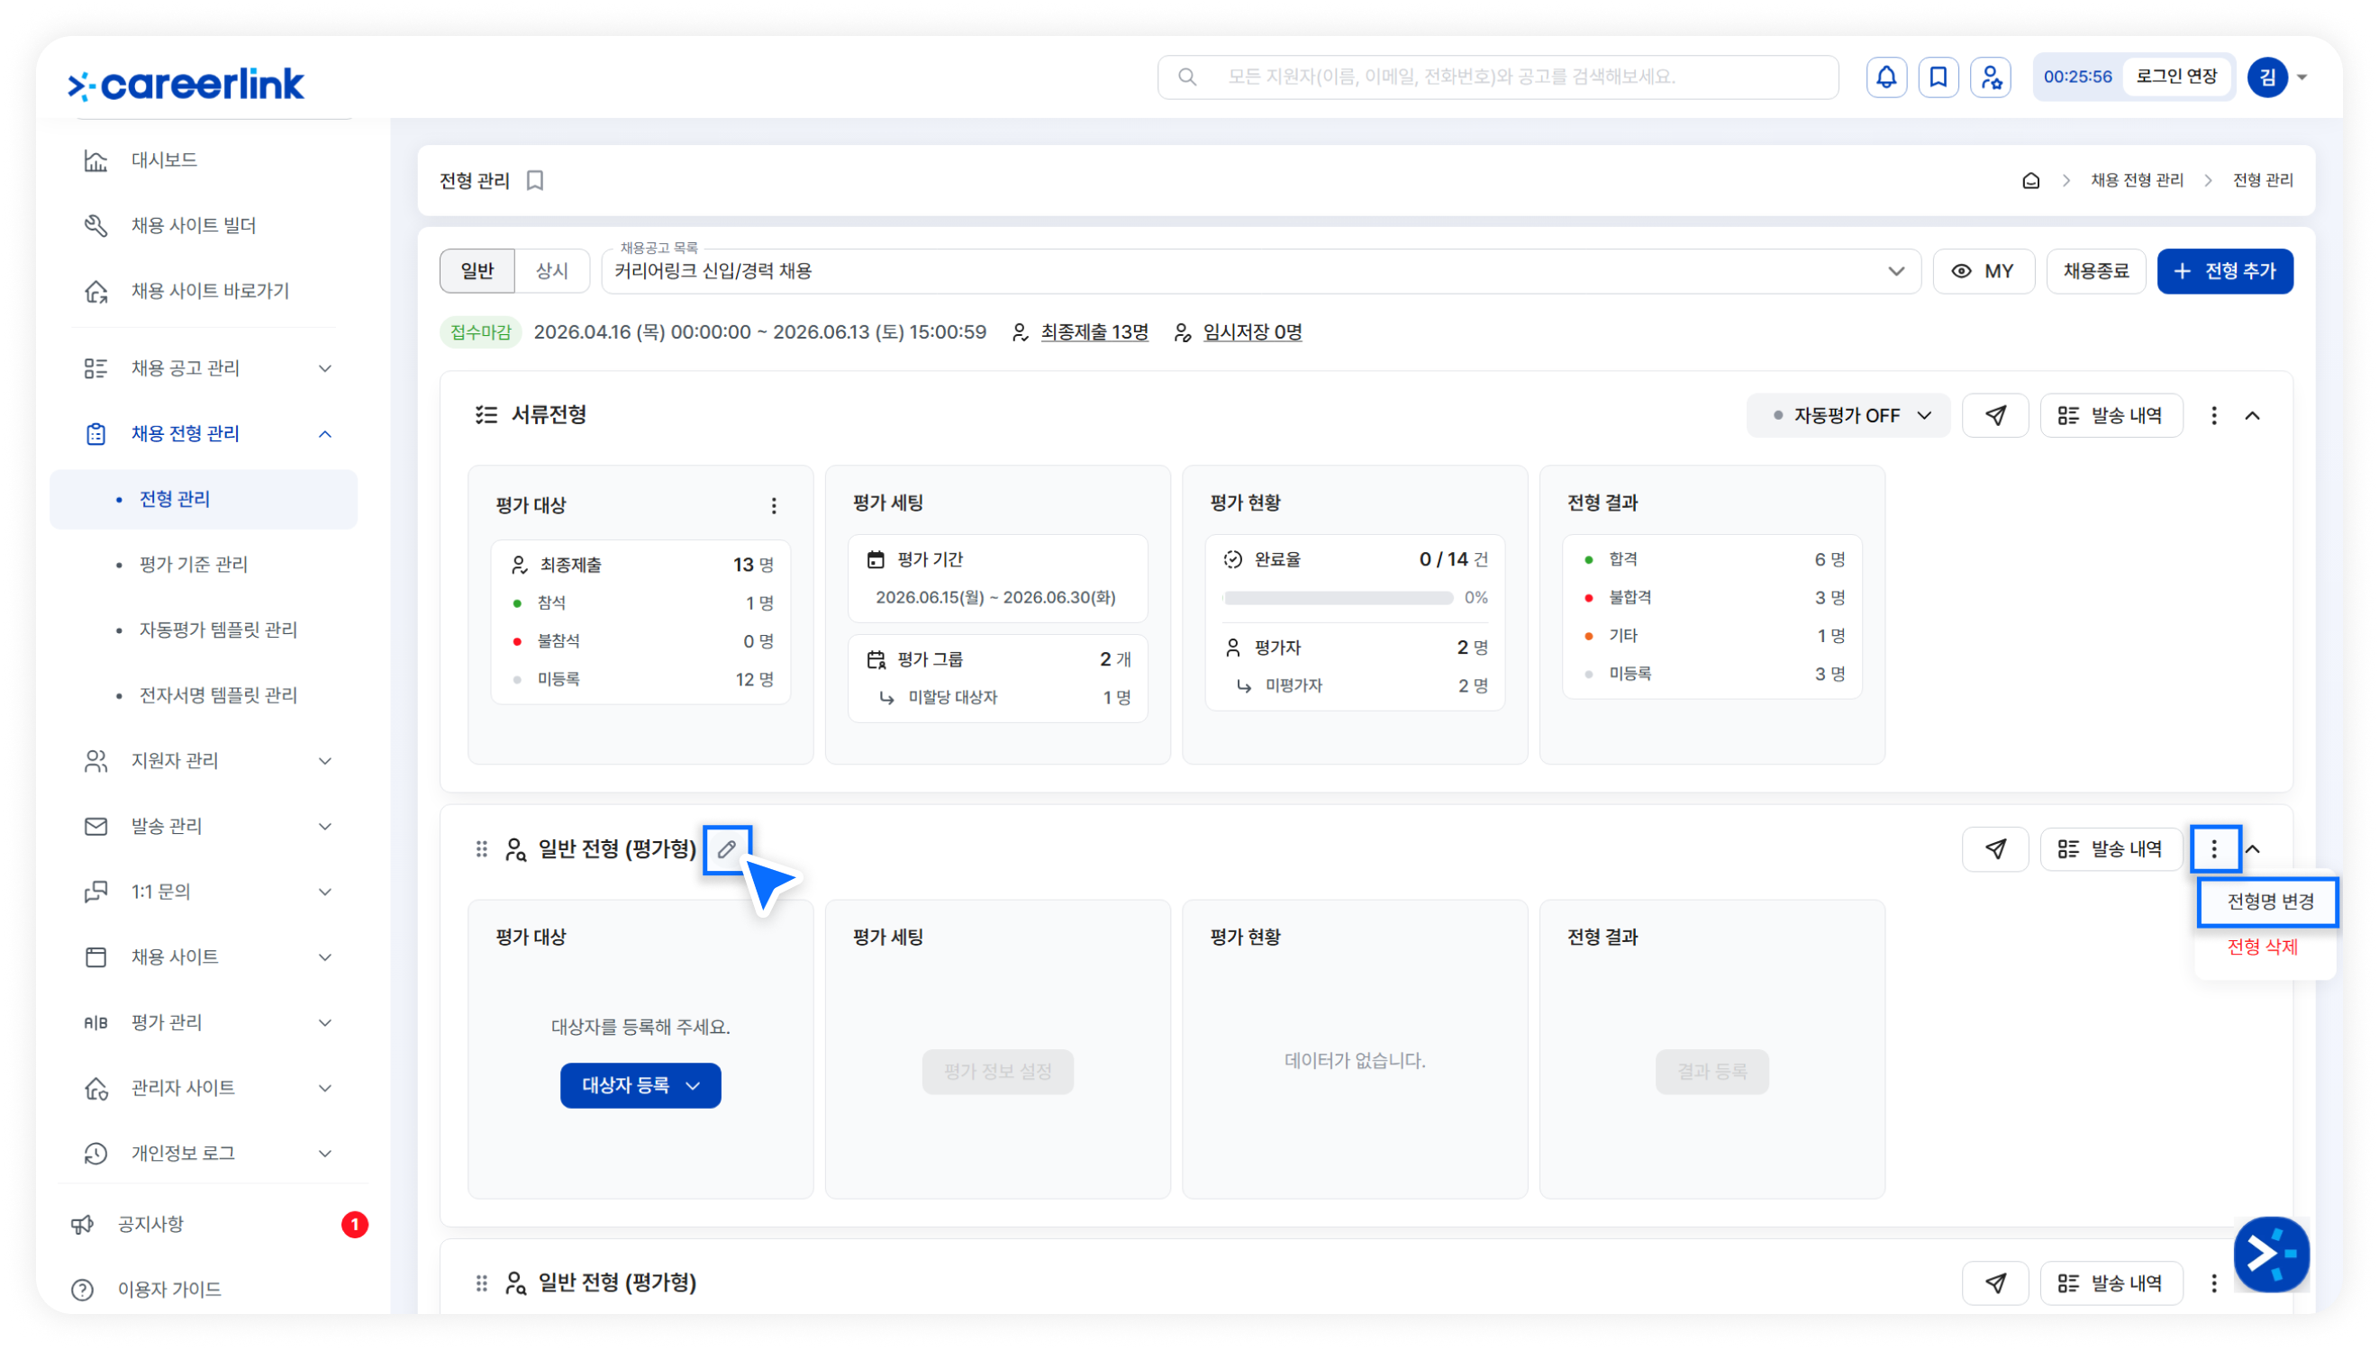Click the bookmark icon beside 전형 관리 title
This screenshot has height=1350, width=2379.
535,180
